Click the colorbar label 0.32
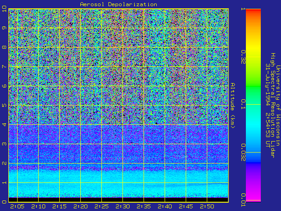 pos(243,57)
